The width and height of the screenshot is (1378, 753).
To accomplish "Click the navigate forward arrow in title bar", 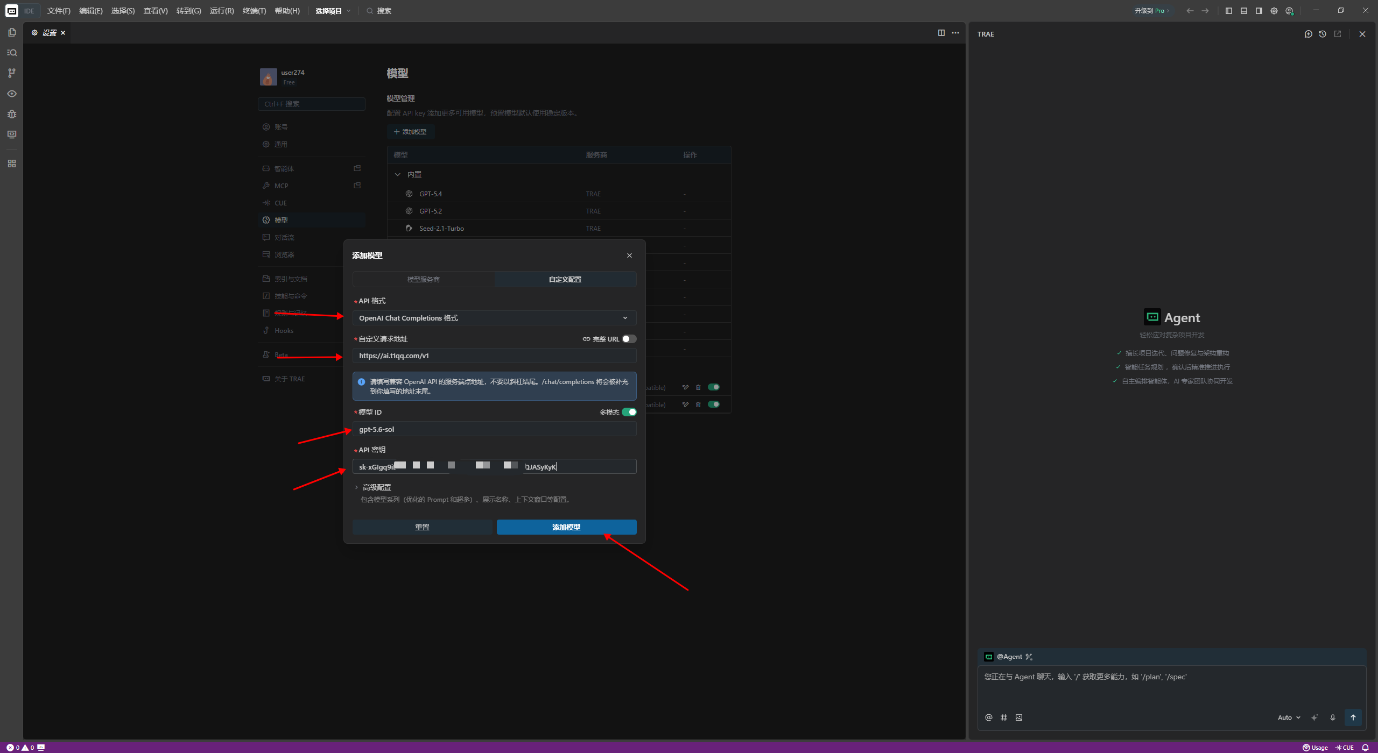I will click(1205, 11).
